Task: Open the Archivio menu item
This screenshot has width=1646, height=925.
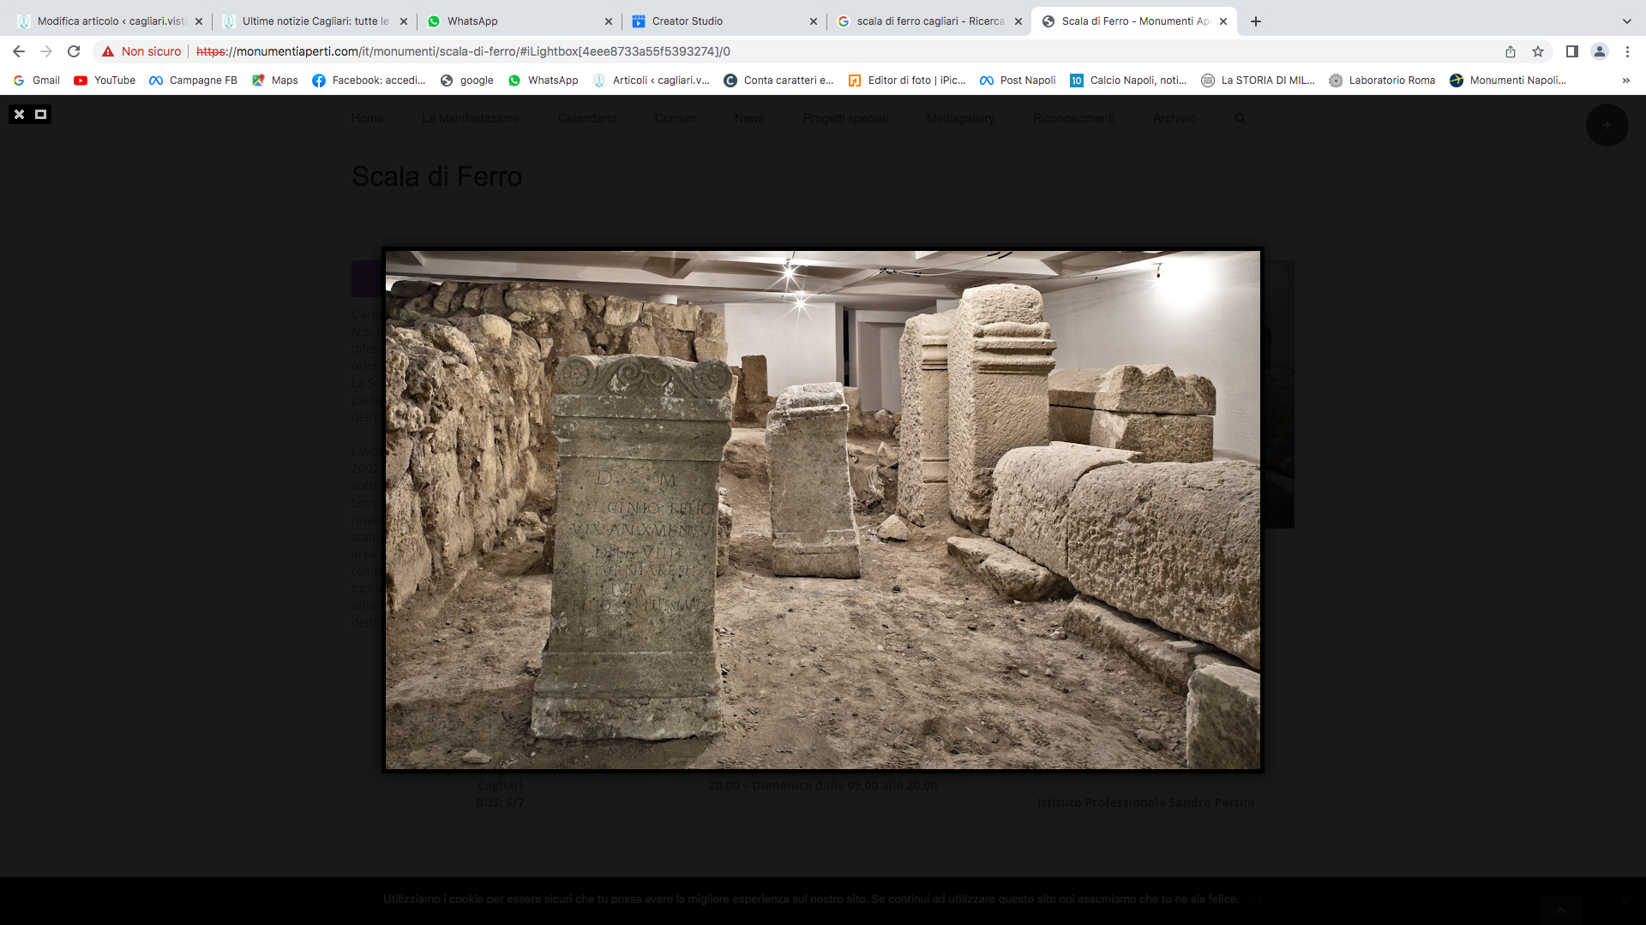Action: [x=1174, y=118]
